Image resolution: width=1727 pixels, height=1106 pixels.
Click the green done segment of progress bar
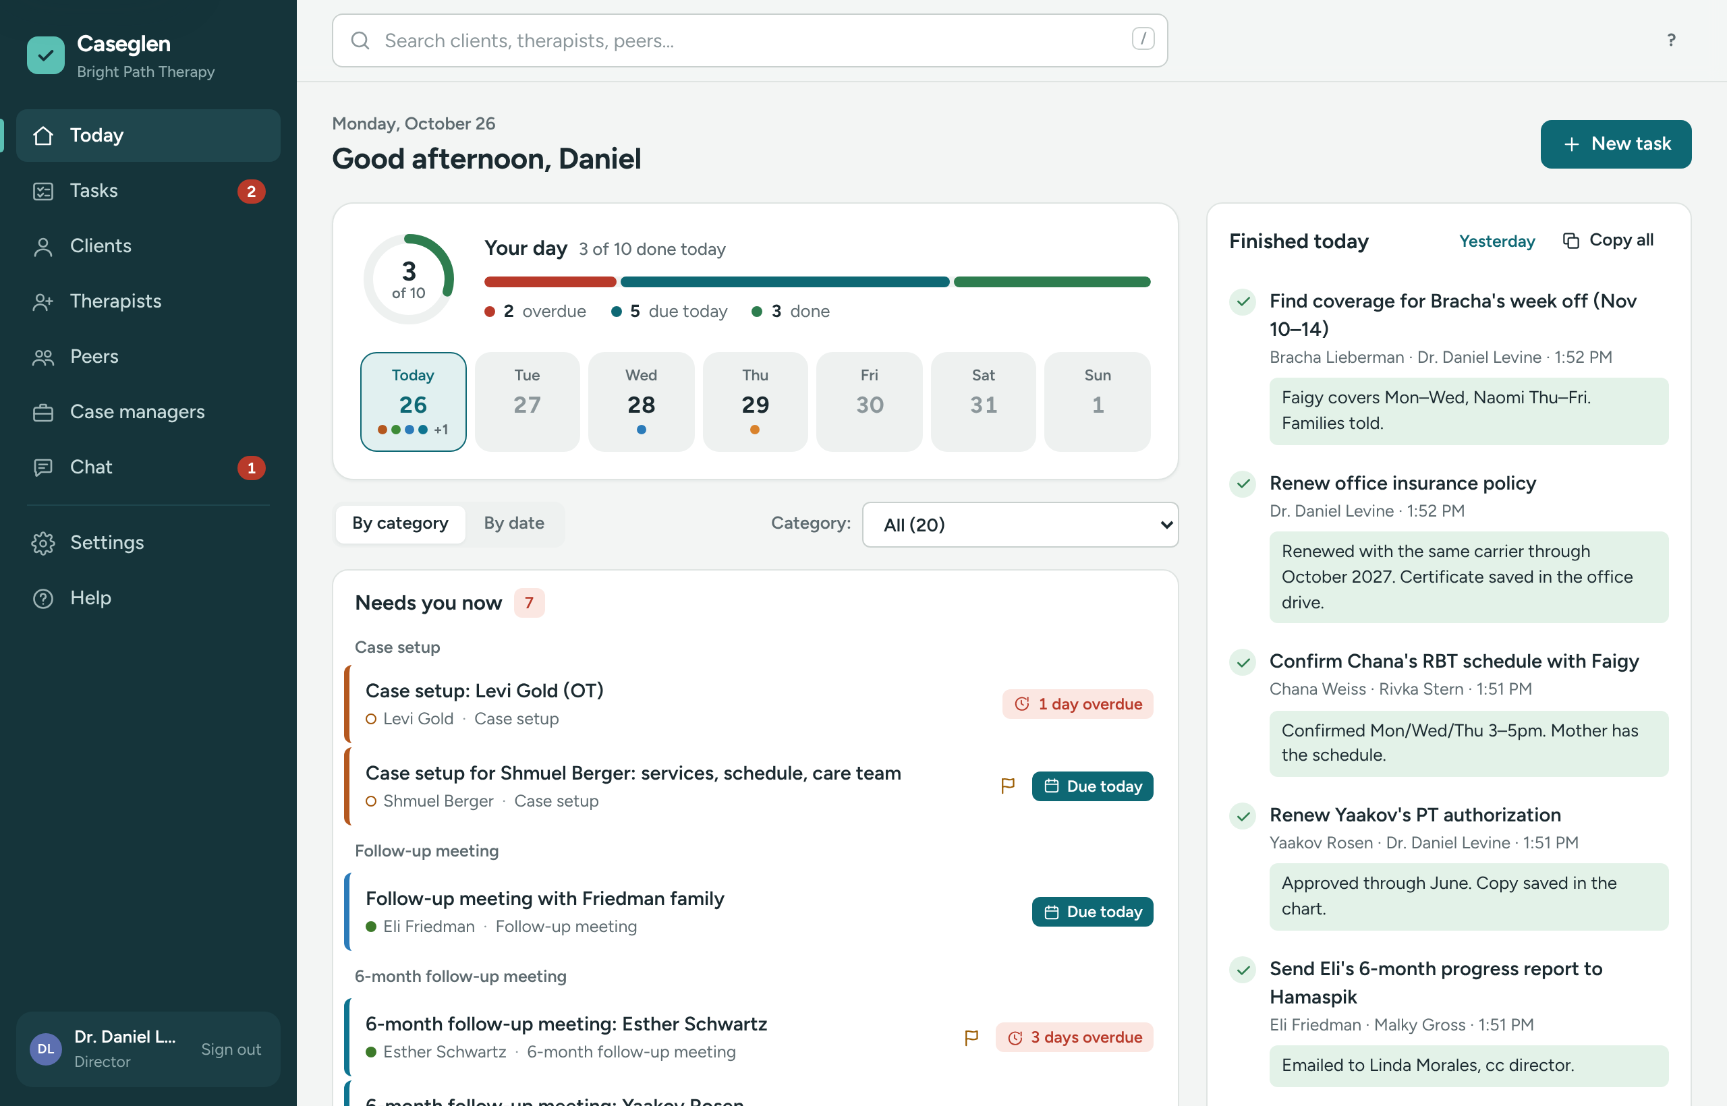pos(1052,281)
